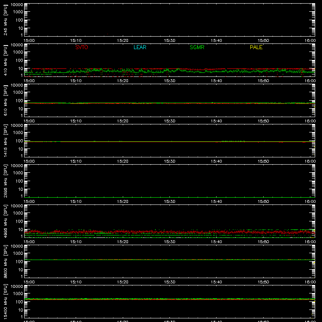The image size is (322, 322).
Task: Click the 1000 tick label of the 15400 MHz plot
Action: [x=18, y=294]
